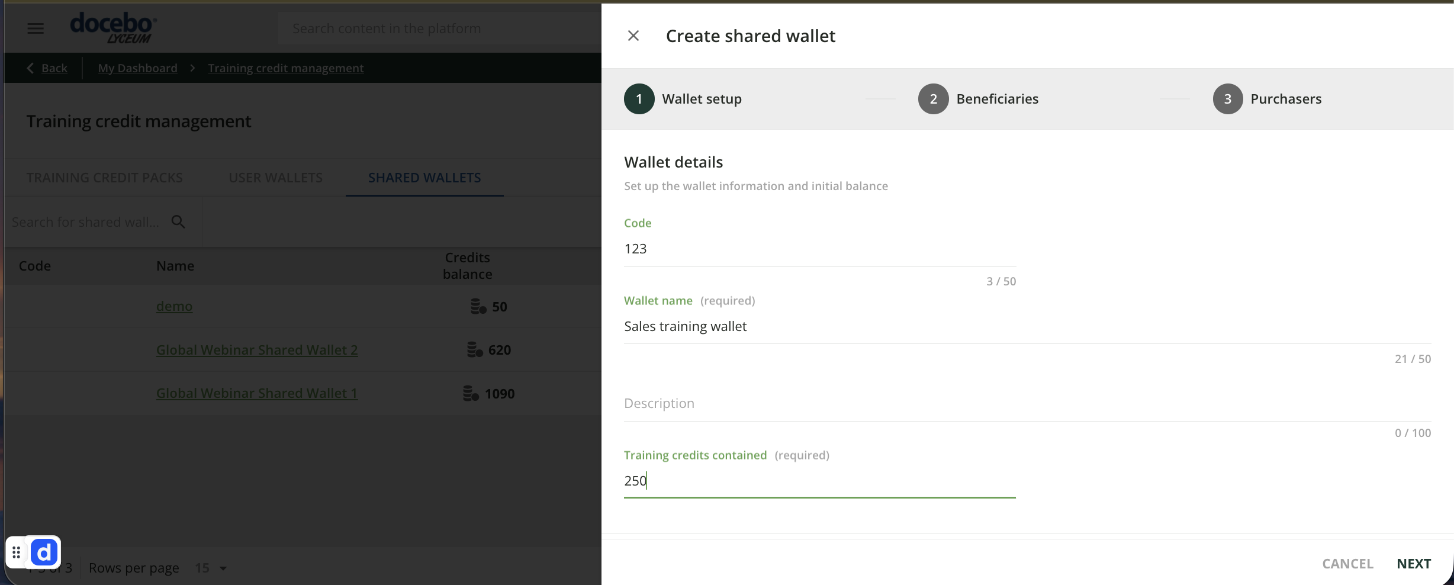Switch to Training Credit Packs tab
Viewport: 1454px width, 585px height.
pos(104,178)
